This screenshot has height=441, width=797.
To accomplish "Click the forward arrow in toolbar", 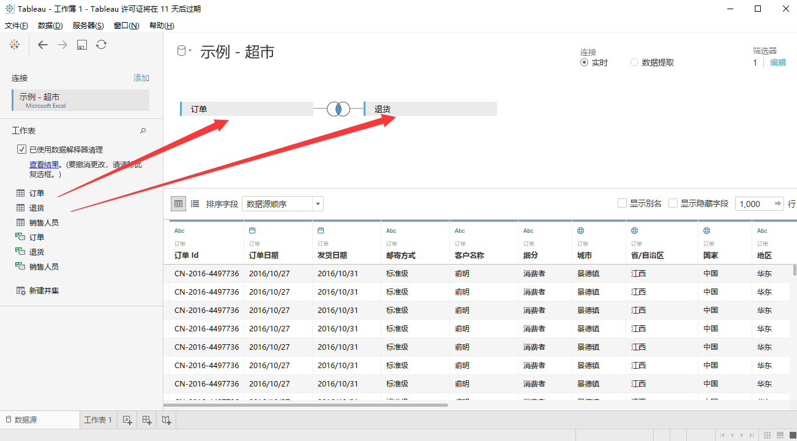I will [62, 45].
